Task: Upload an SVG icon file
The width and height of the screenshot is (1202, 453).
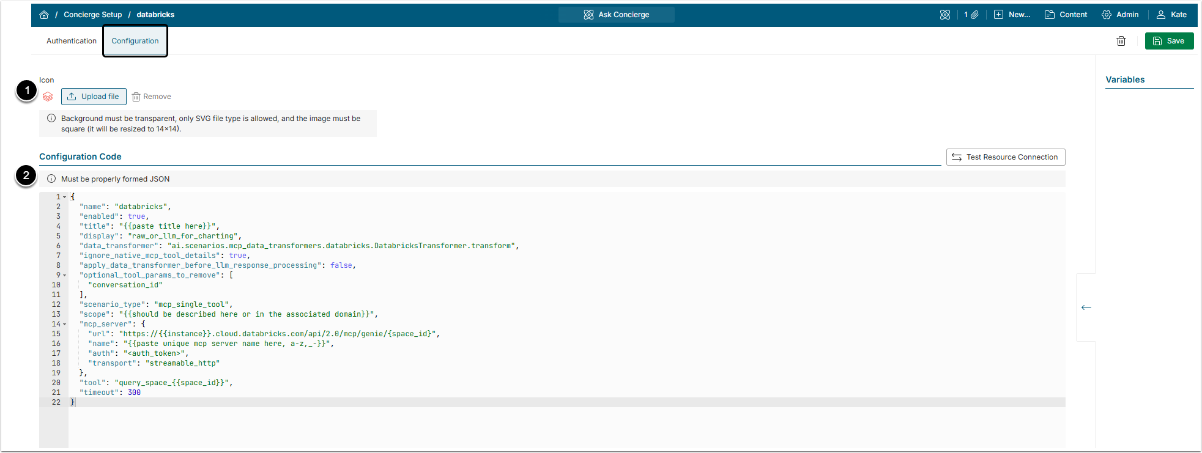Action: click(x=94, y=97)
